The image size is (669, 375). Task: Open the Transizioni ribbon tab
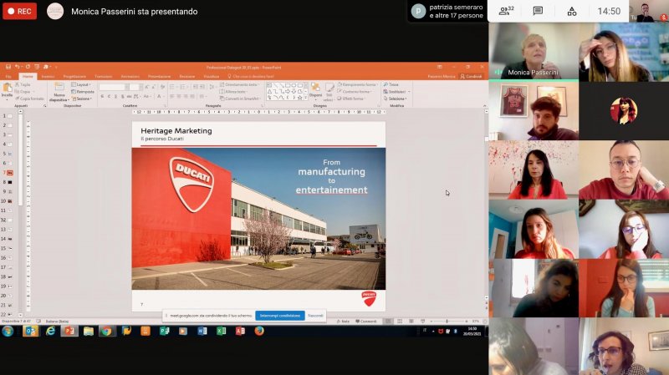(103, 76)
